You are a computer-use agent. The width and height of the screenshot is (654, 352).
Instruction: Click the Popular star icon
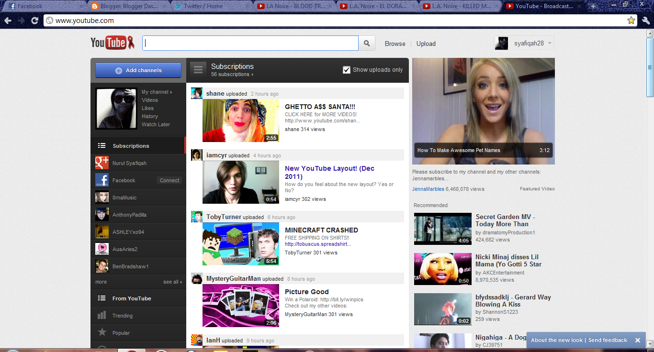102,332
